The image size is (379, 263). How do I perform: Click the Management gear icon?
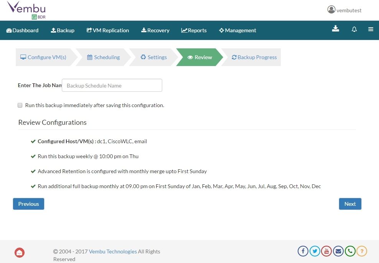point(221,30)
